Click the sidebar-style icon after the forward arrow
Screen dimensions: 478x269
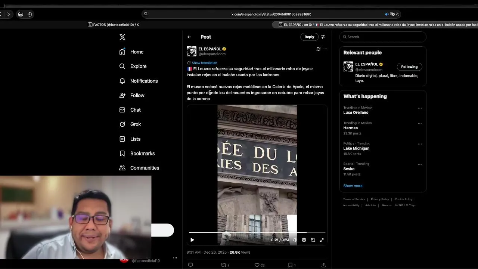(x=21, y=14)
